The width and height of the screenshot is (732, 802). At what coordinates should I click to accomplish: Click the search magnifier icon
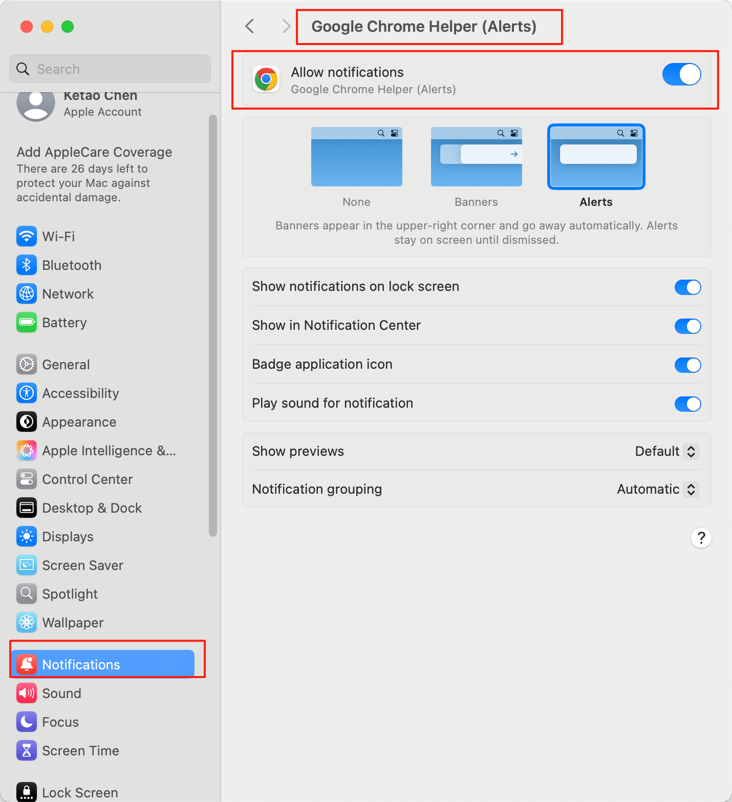pos(23,69)
